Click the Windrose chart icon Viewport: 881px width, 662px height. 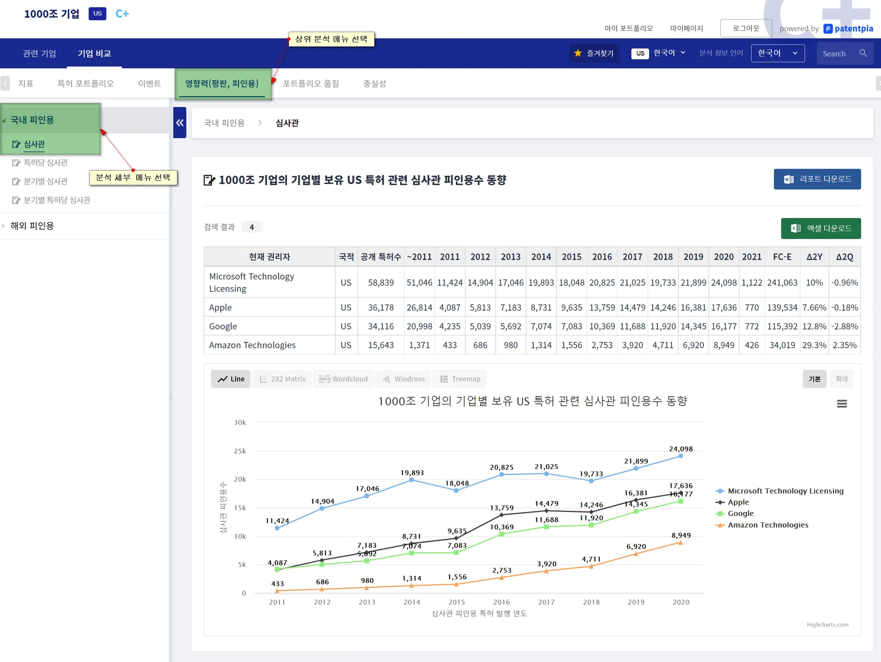point(387,379)
